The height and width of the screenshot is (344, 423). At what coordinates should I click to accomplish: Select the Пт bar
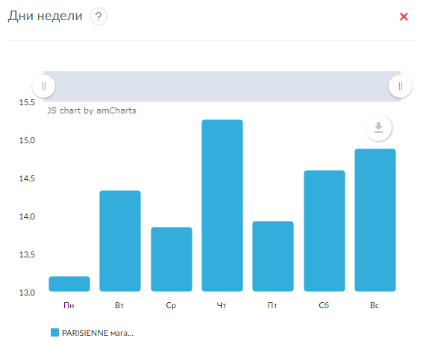tap(273, 256)
